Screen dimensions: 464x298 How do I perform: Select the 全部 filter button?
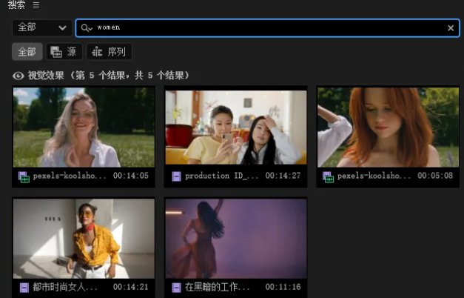pyautogui.click(x=27, y=52)
